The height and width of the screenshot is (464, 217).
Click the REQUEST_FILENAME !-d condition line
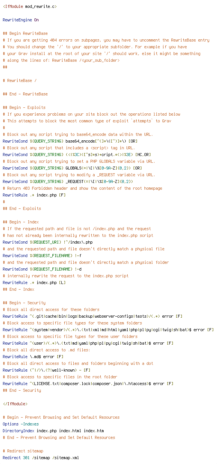coord(41,269)
